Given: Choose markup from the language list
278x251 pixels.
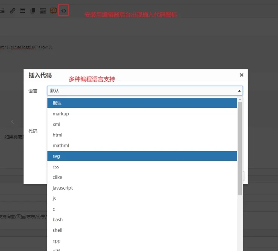Looking at the screenshot, I should click(x=142, y=114).
